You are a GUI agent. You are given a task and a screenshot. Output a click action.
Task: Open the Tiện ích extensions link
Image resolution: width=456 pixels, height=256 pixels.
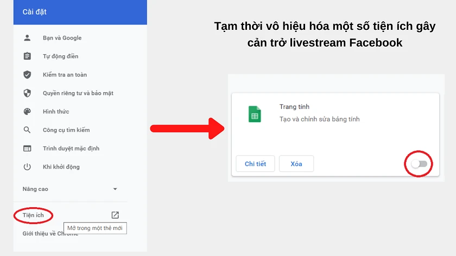coord(33,215)
